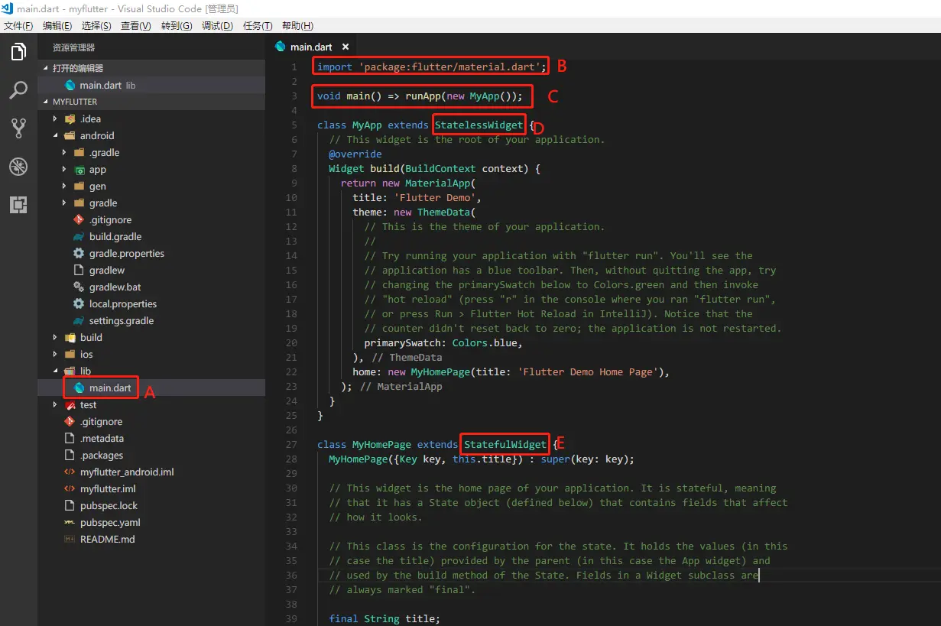The image size is (941, 626).
Task: Expand the gradle folder under android
Action: tap(64, 203)
